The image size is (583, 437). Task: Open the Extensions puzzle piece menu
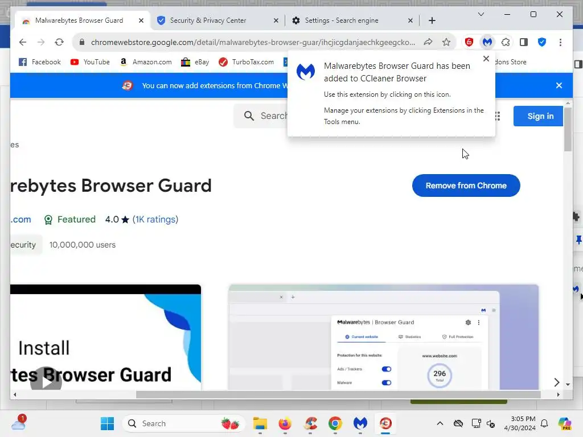[506, 42]
